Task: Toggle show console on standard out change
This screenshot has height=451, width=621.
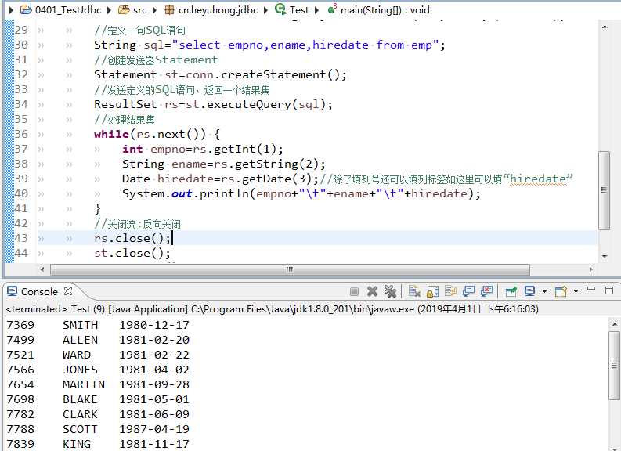Action: pyautogui.click(x=468, y=291)
